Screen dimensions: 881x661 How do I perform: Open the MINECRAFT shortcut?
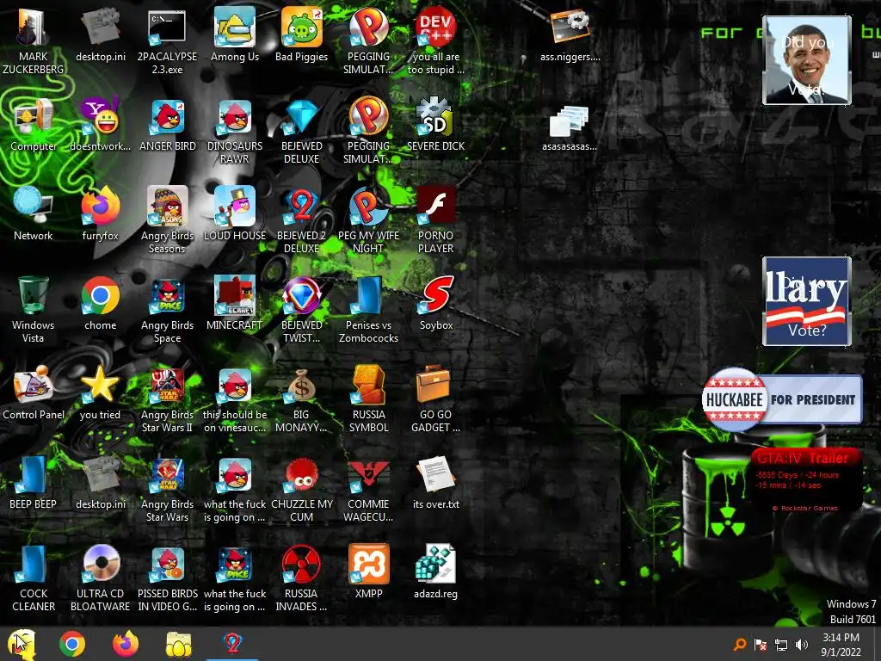pyautogui.click(x=235, y=304)
